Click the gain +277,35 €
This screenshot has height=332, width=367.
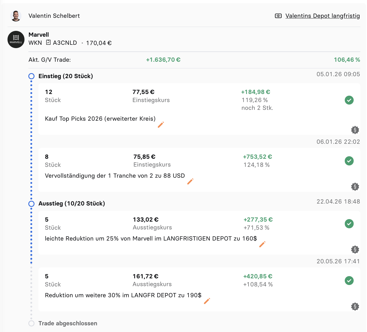(258, 220)
